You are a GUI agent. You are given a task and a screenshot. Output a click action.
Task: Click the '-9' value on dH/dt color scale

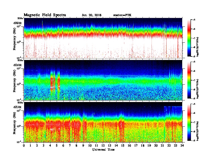coord(194,56)
